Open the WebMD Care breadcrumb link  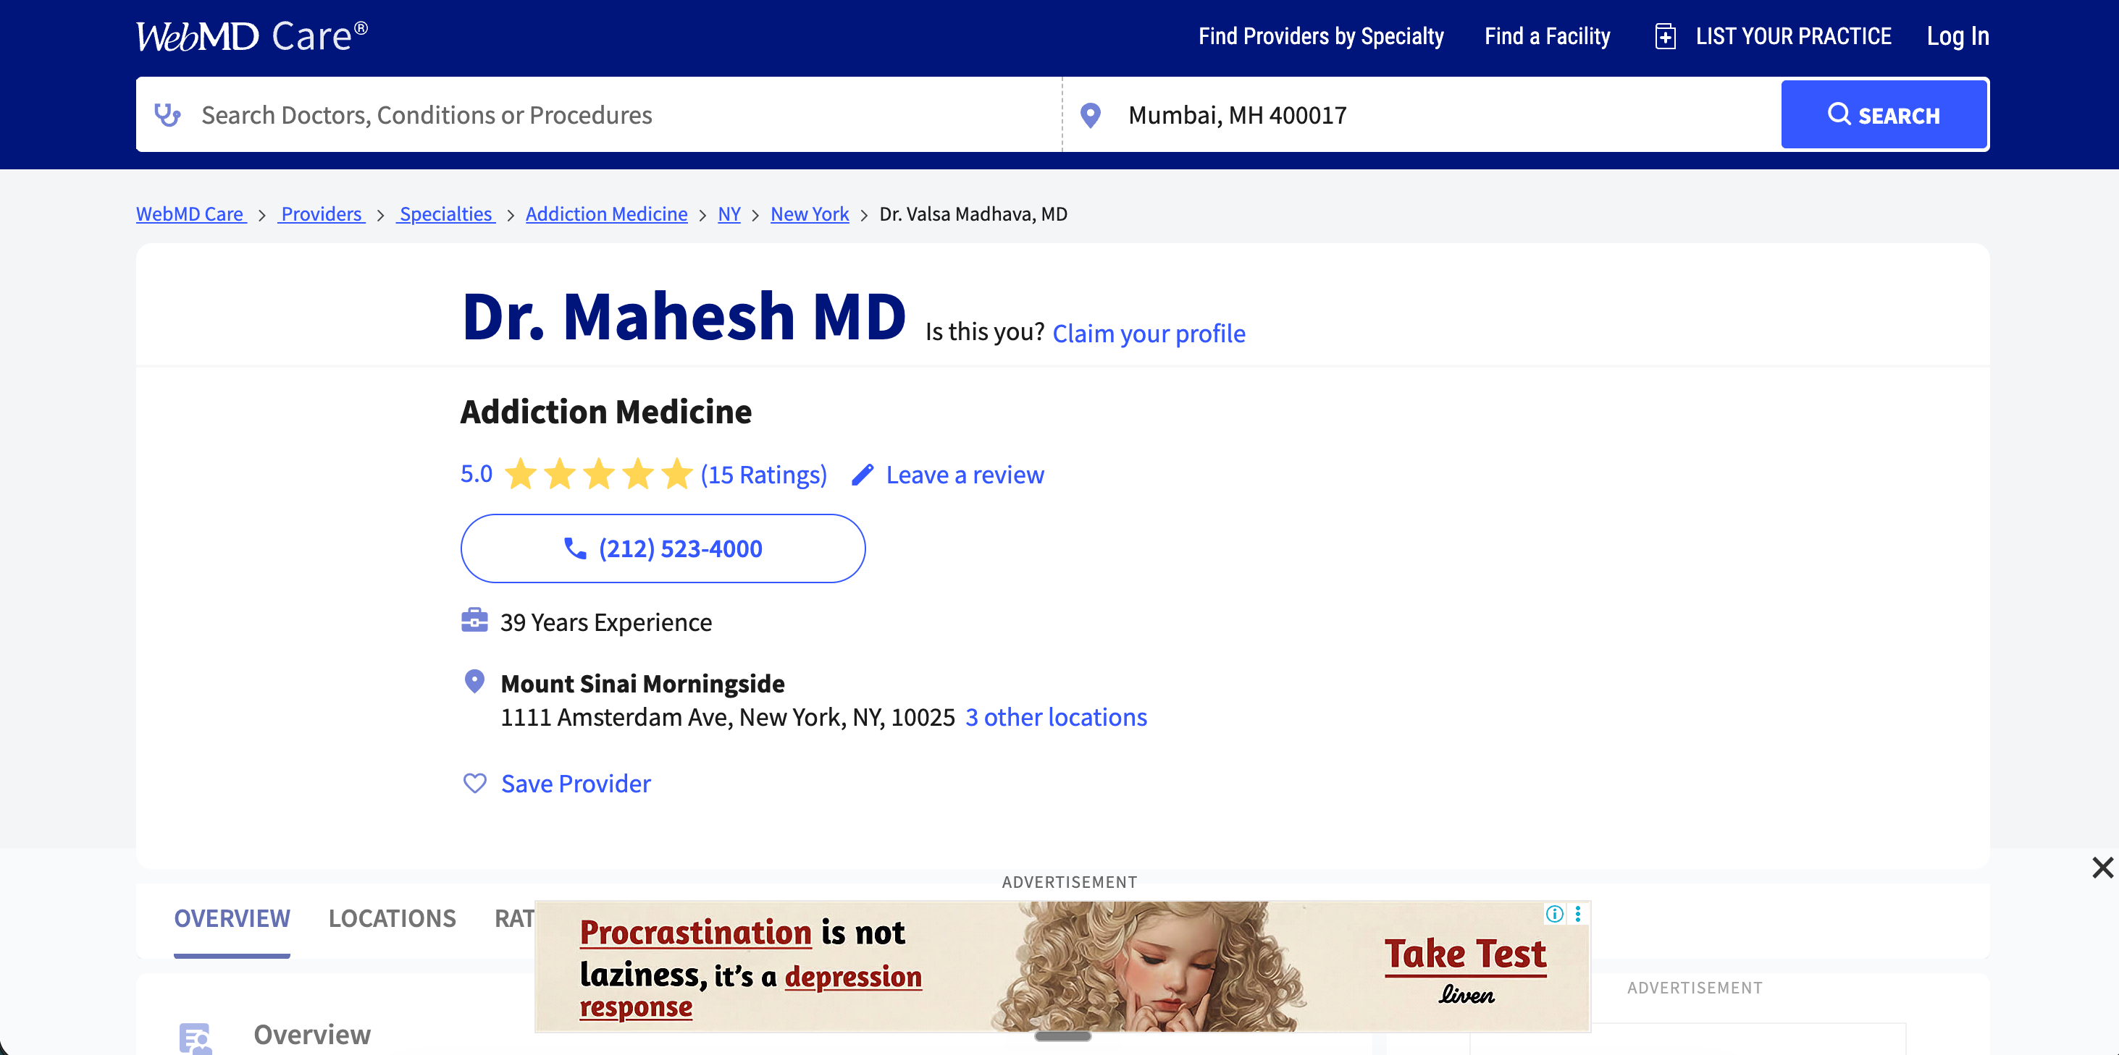(191, 213)
